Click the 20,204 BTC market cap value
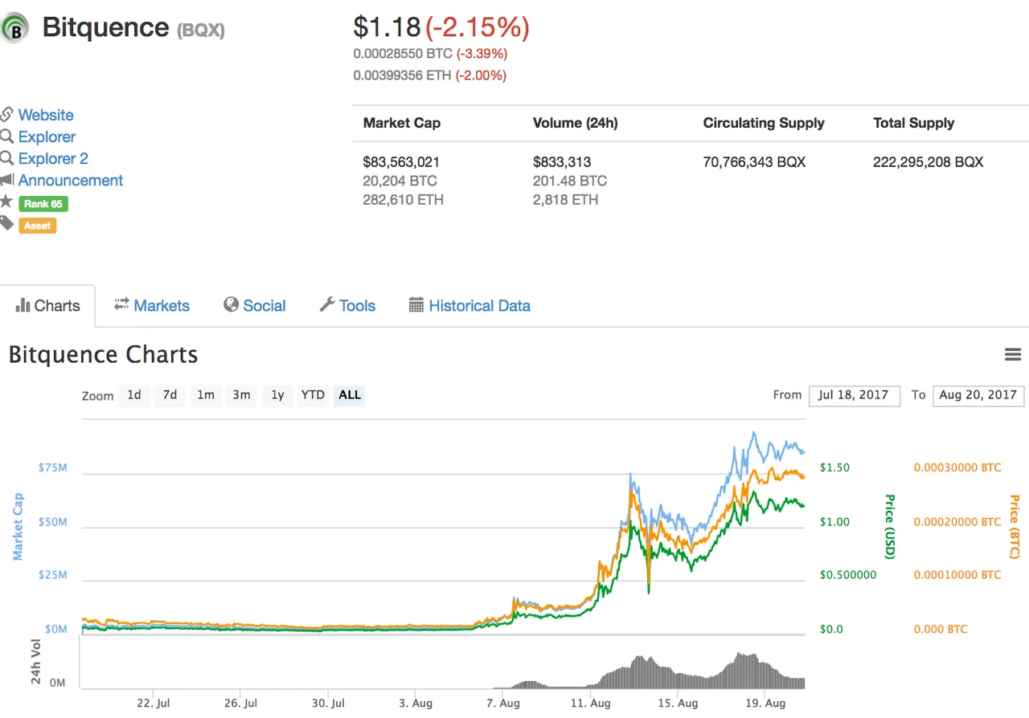The image size is (1029, 718). pos(400,181)
